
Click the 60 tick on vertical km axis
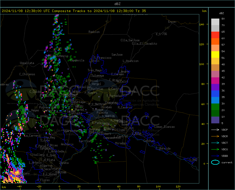[203, 104]
